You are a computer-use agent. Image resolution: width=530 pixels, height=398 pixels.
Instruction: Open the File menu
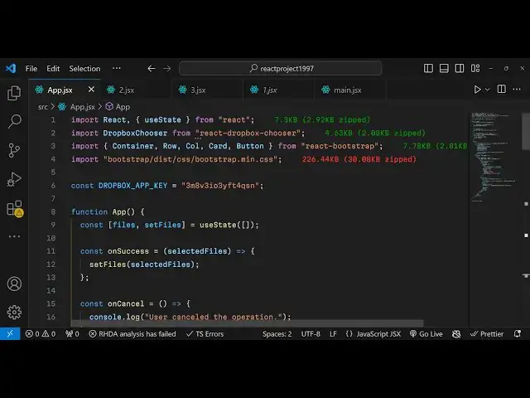click(x=31, y=68)
